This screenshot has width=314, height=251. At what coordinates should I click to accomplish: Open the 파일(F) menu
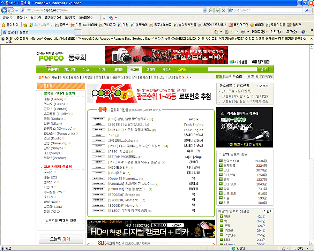click(x=7, y=17)
